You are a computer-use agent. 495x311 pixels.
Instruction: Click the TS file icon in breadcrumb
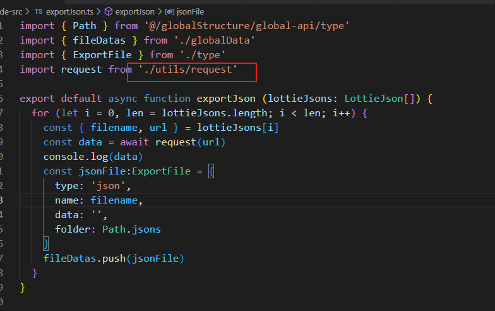click(x=39, y=11)
